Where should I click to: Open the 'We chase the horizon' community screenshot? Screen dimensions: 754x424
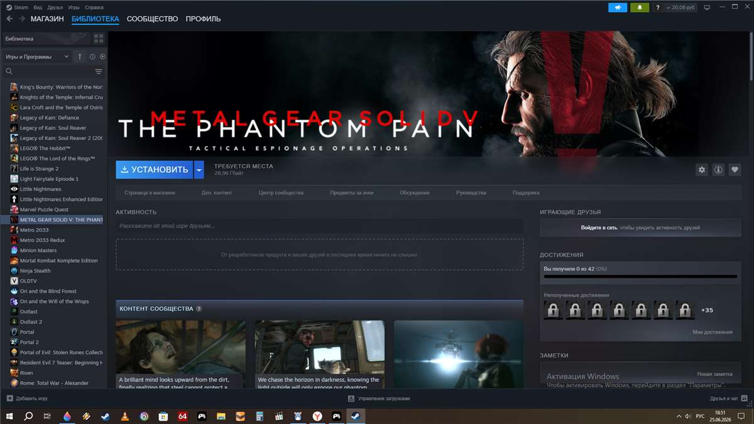319,354
